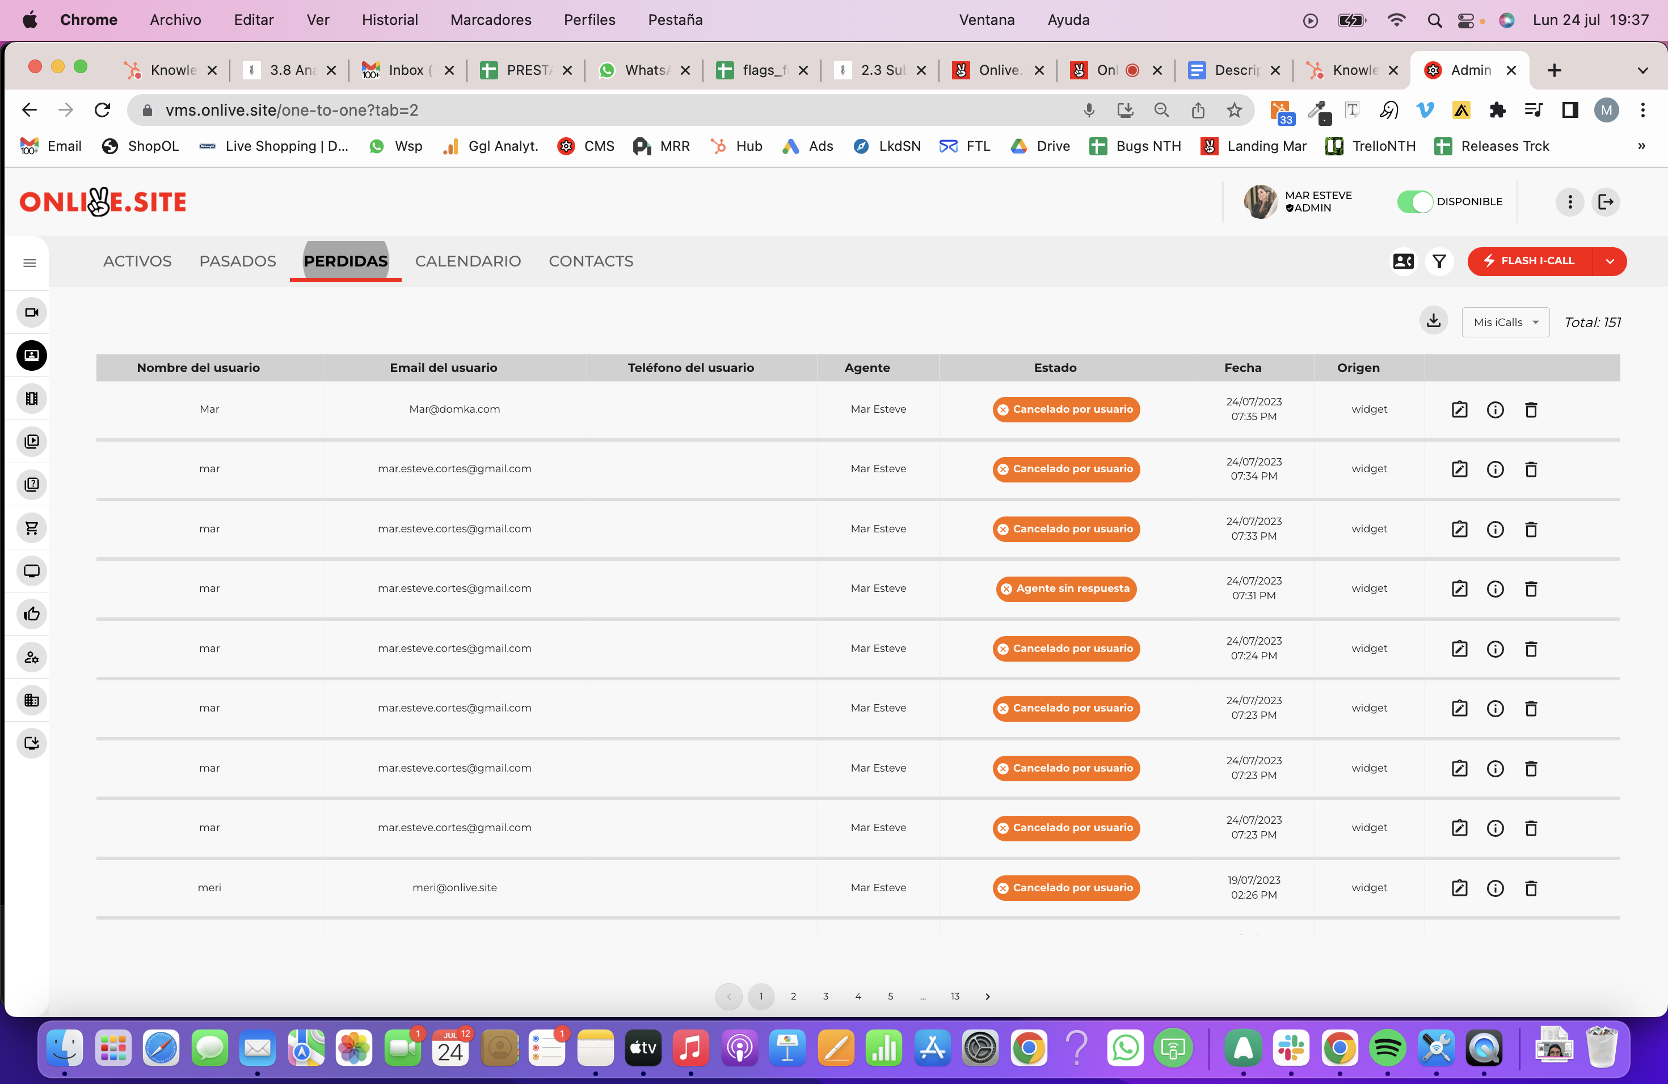Expand the Flash I-Call arrow dropdown
The width and height of the screenshot is (1668, 1084).
pyautogui.click(x=1610, y=261)
